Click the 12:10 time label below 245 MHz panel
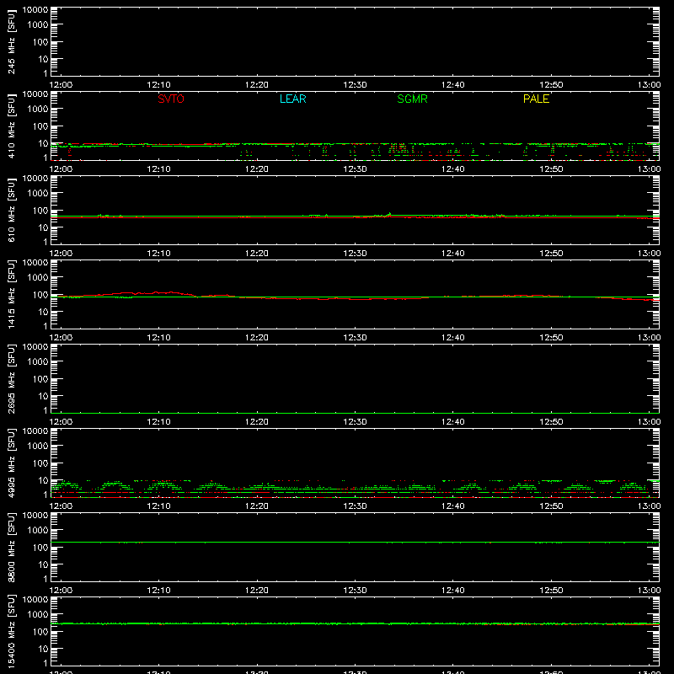 (x=158, y=85)
